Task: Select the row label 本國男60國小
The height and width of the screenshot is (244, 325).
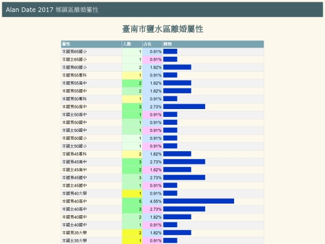Action: 75,67
